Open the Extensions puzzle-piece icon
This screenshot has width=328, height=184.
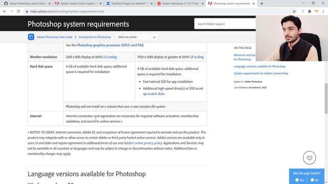[x=310, y=11]
